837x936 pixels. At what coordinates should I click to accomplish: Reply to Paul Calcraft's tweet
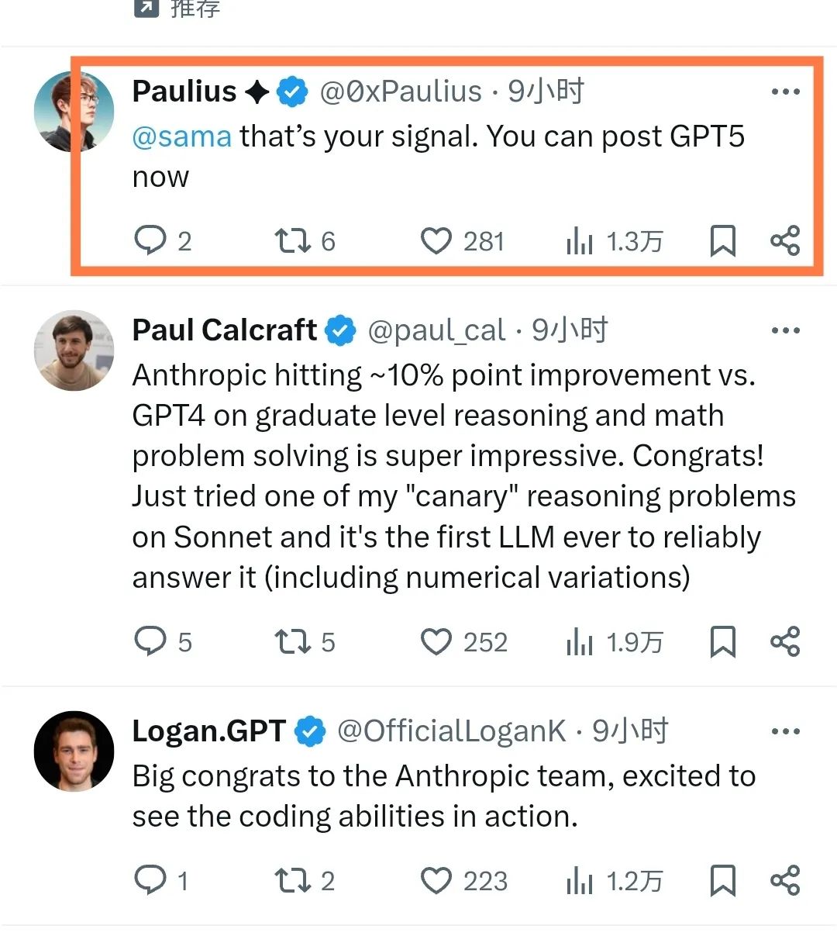[150, 641]
